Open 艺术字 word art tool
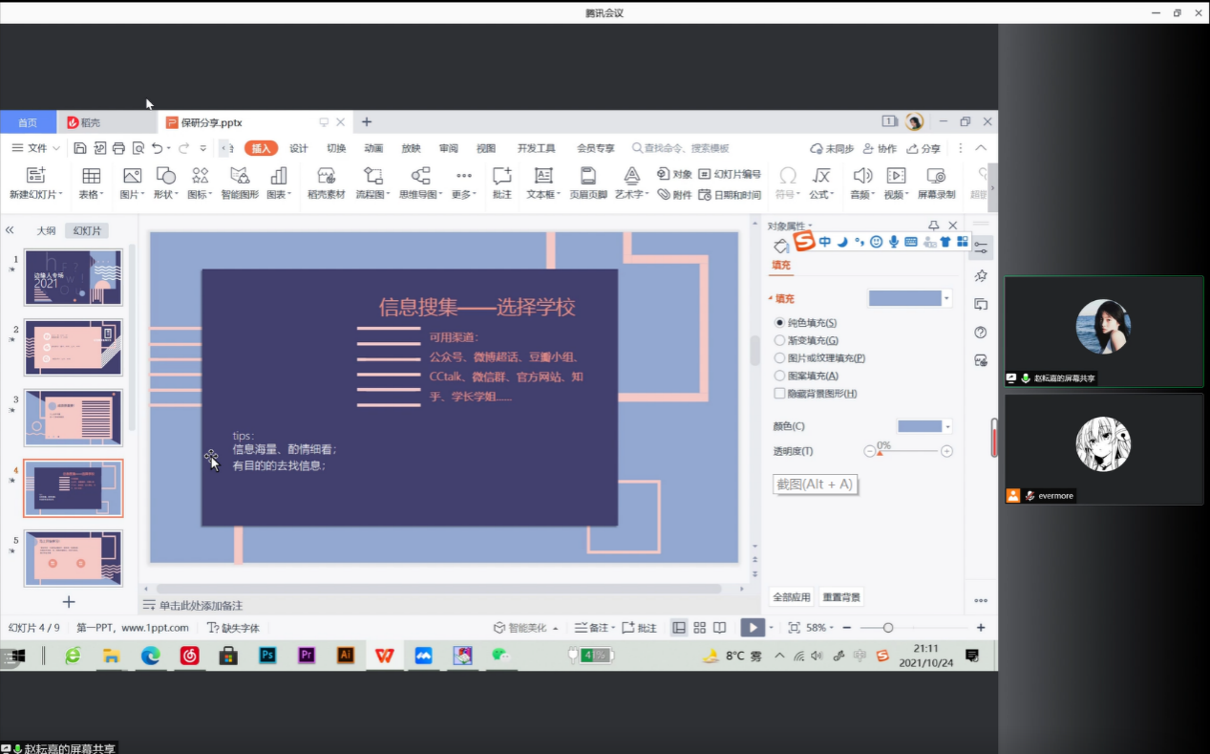Screen dimensions: 1210x754 pos(631,176)
